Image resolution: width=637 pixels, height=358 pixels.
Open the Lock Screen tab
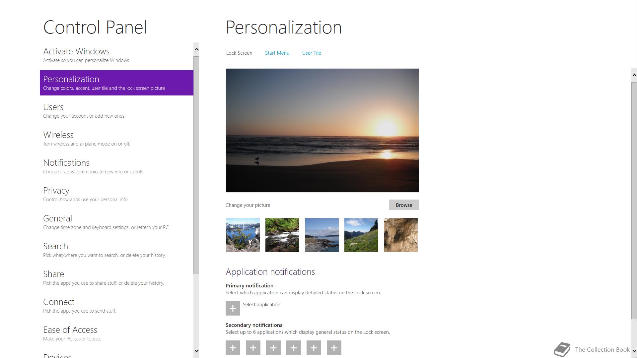(239, 53)
